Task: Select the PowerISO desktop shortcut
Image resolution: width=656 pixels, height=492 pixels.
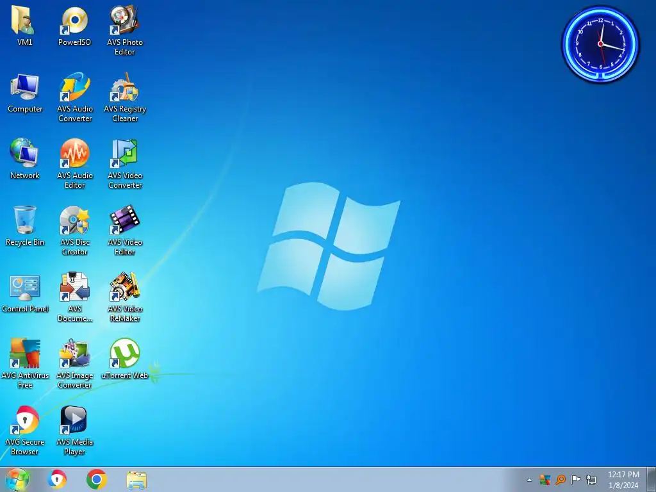Action: 74,26
